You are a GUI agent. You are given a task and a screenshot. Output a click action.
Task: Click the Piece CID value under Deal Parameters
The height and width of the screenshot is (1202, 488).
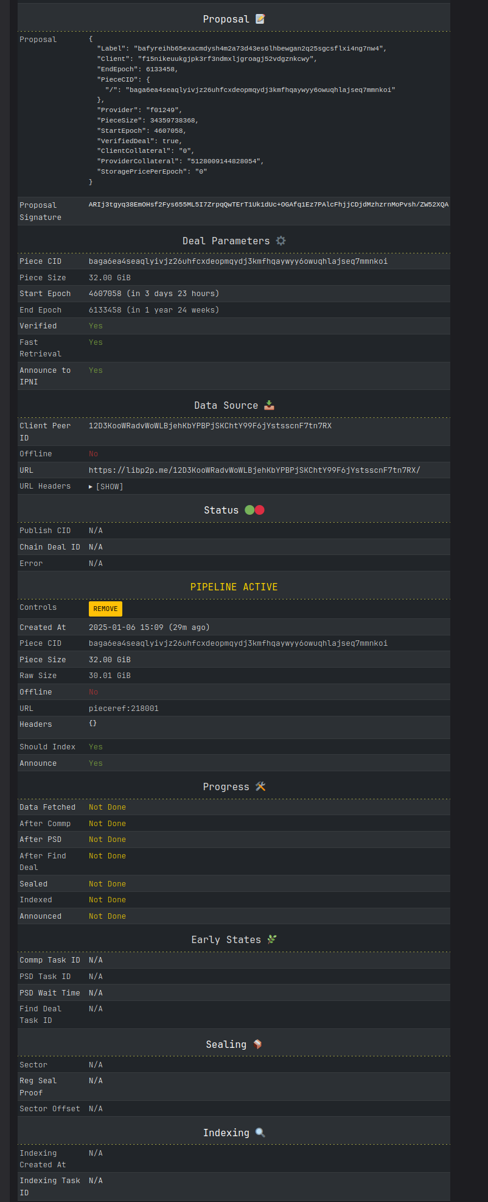click(x=238, y=261)
